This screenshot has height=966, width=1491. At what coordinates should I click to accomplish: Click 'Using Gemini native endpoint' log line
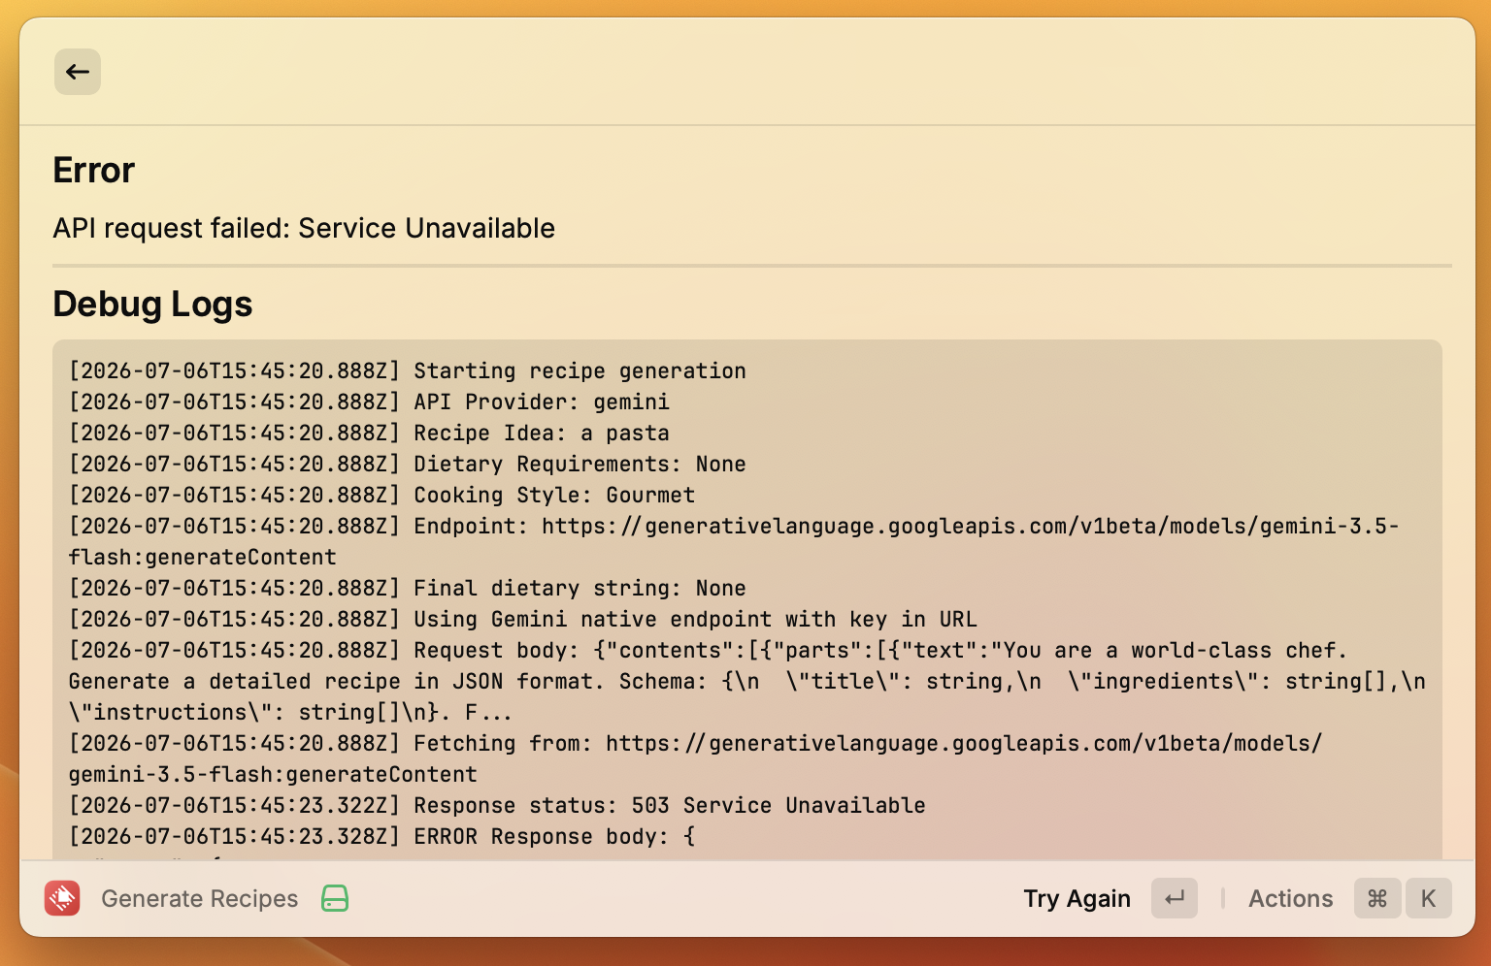click(x=523, y=619)
